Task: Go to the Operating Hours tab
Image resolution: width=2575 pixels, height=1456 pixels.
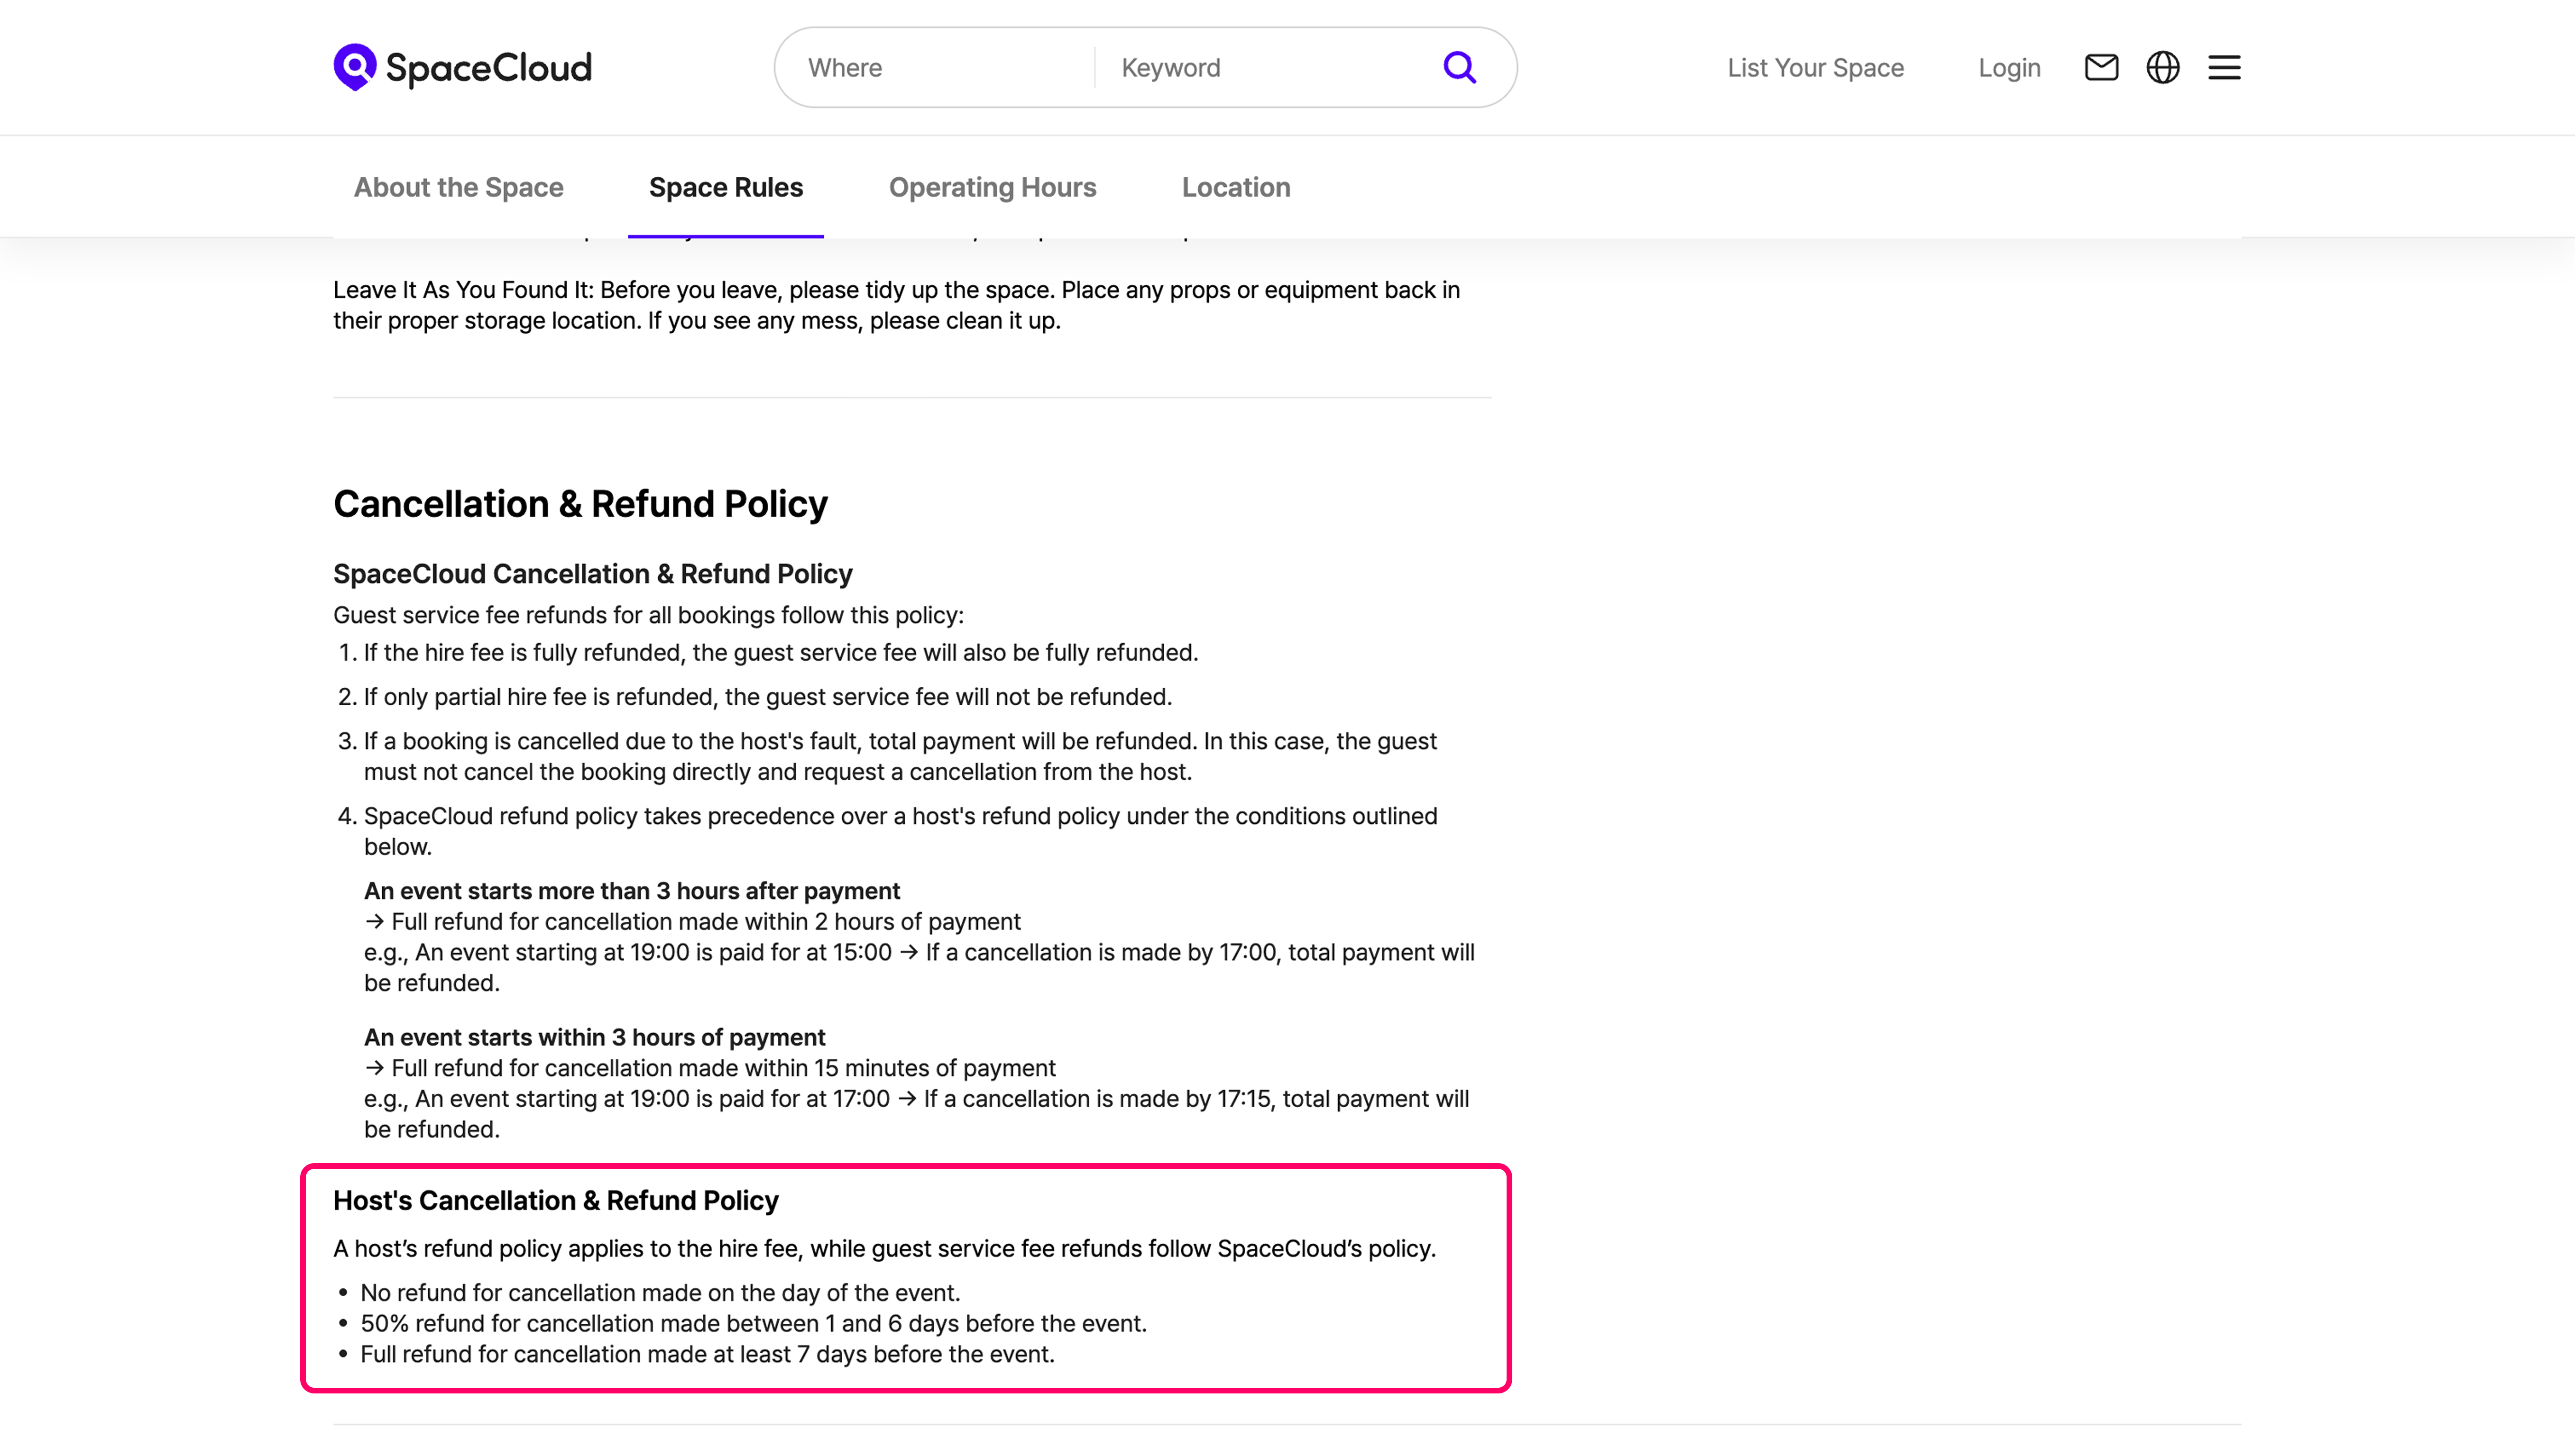Action: click(992, 187)
